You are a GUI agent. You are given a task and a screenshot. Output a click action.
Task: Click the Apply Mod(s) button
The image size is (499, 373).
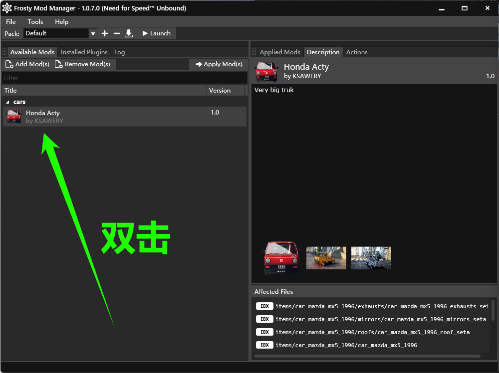(x=219, y=64)
